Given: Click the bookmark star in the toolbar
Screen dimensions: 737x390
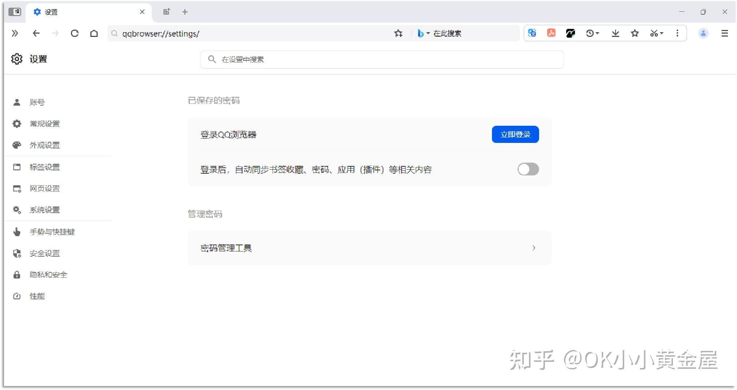Looking at the screenshot, I should point(635,33).
